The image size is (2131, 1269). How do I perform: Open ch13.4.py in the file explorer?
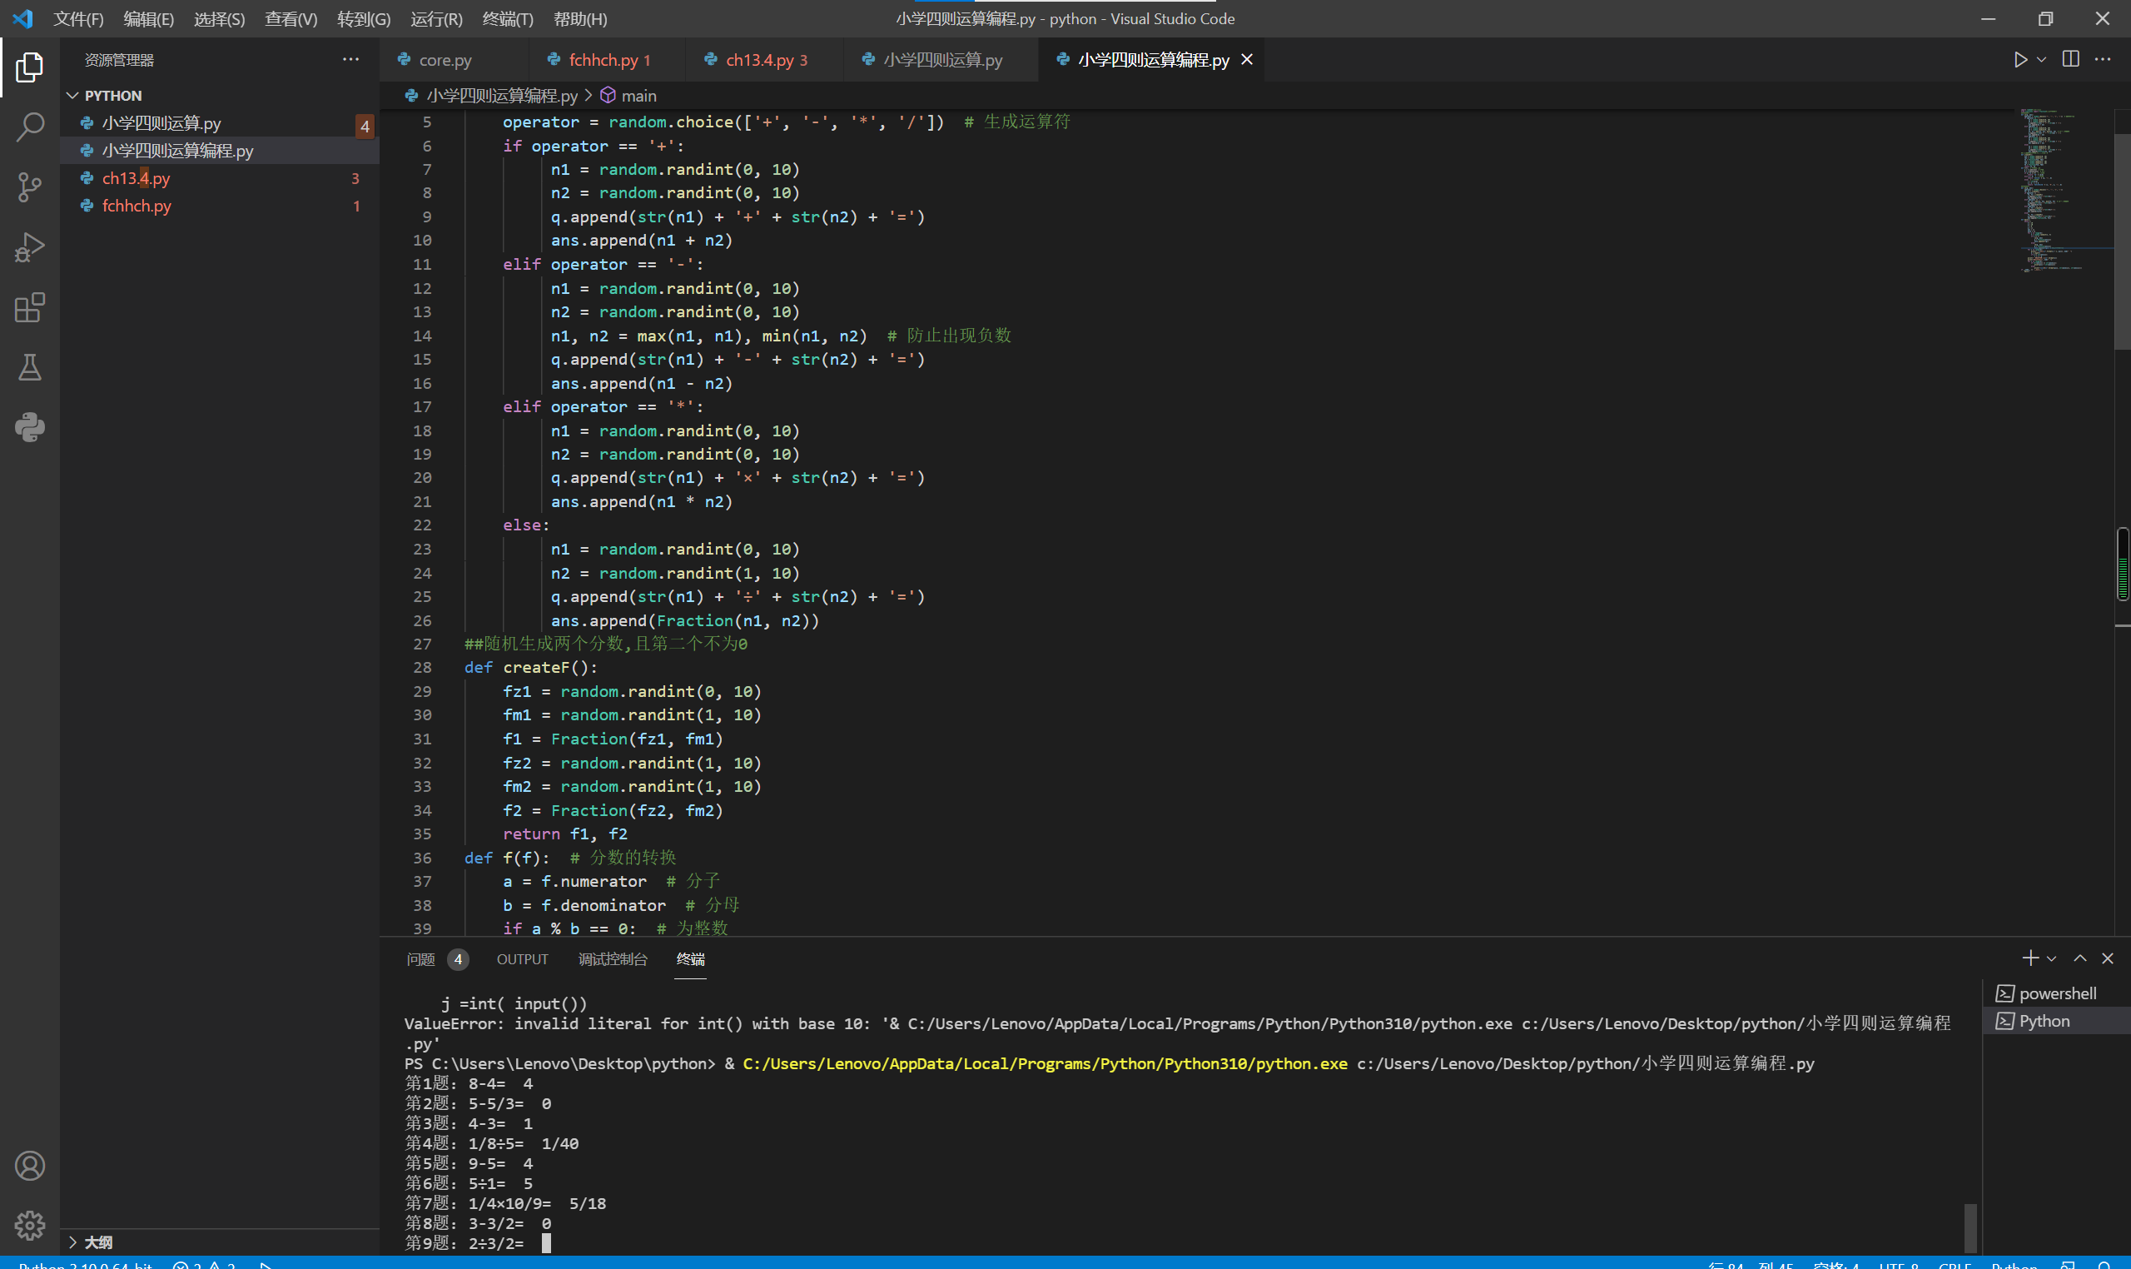point(136,179)
